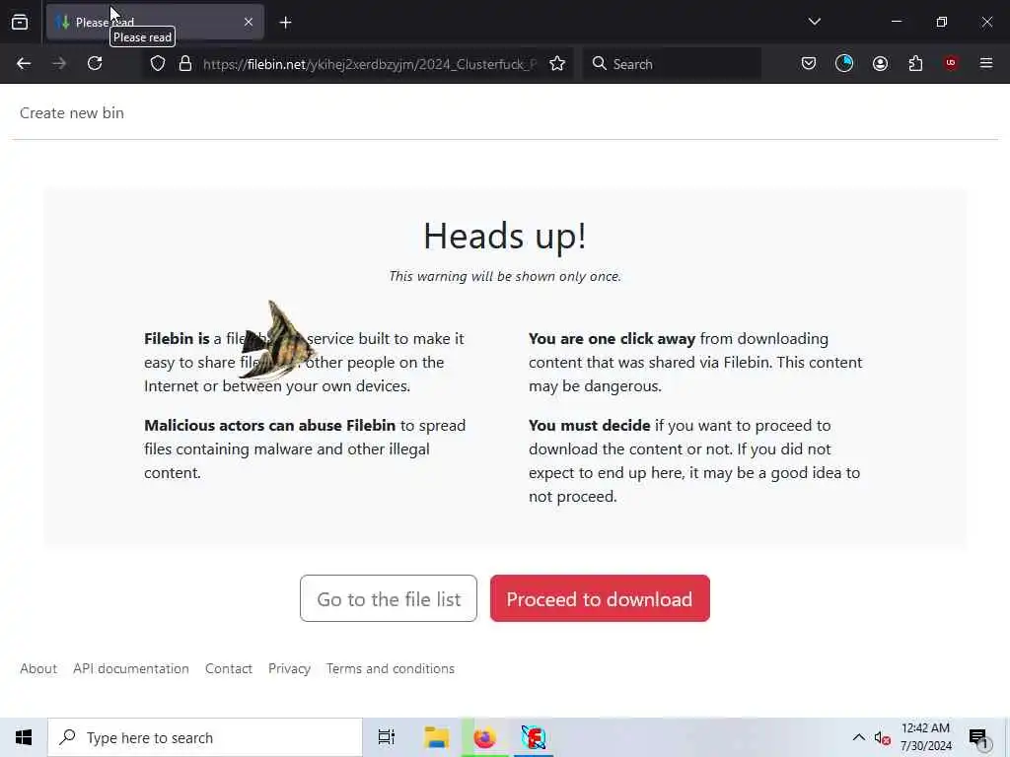Open tracking protection shield icon
This screenshot has width=1010, height=757.
158,64
